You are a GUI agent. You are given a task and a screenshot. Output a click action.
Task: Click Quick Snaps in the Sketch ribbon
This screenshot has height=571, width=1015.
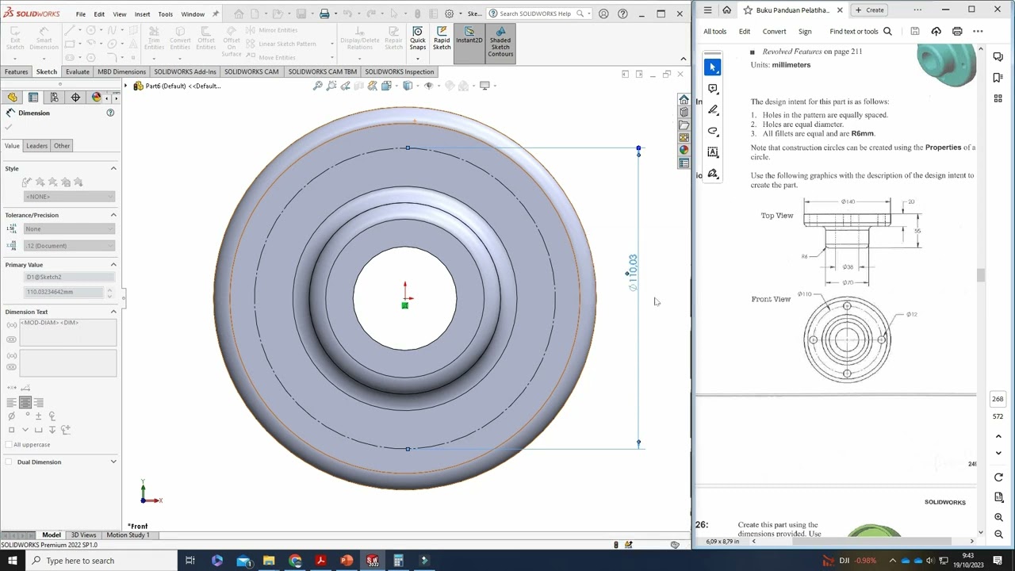coord(417,38)
